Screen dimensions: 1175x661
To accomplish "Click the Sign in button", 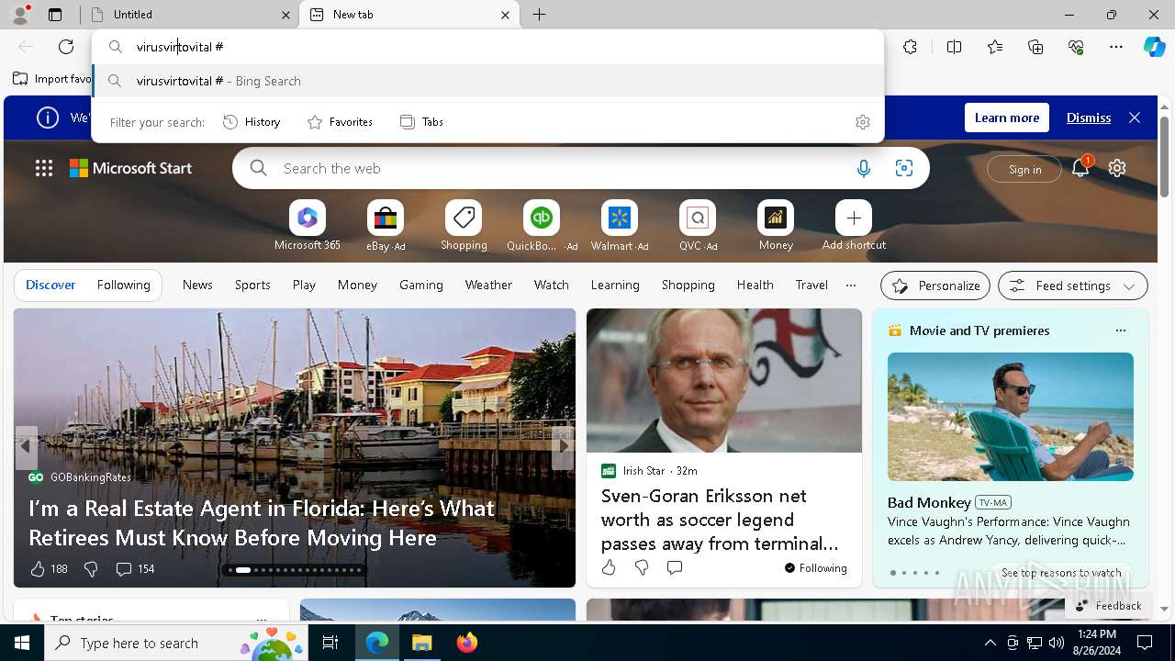I will [x=1024, y=169].
